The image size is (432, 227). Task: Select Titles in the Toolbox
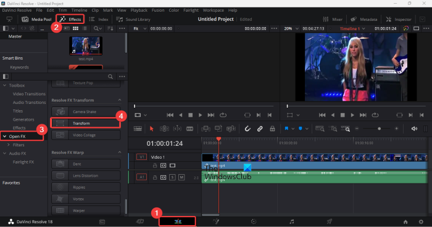[x=18, y=111]
